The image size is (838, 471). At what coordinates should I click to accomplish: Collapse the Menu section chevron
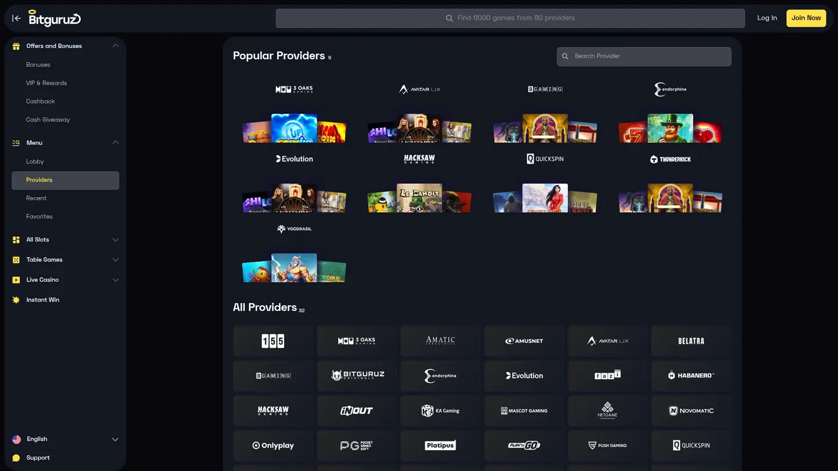click(115, 142)
